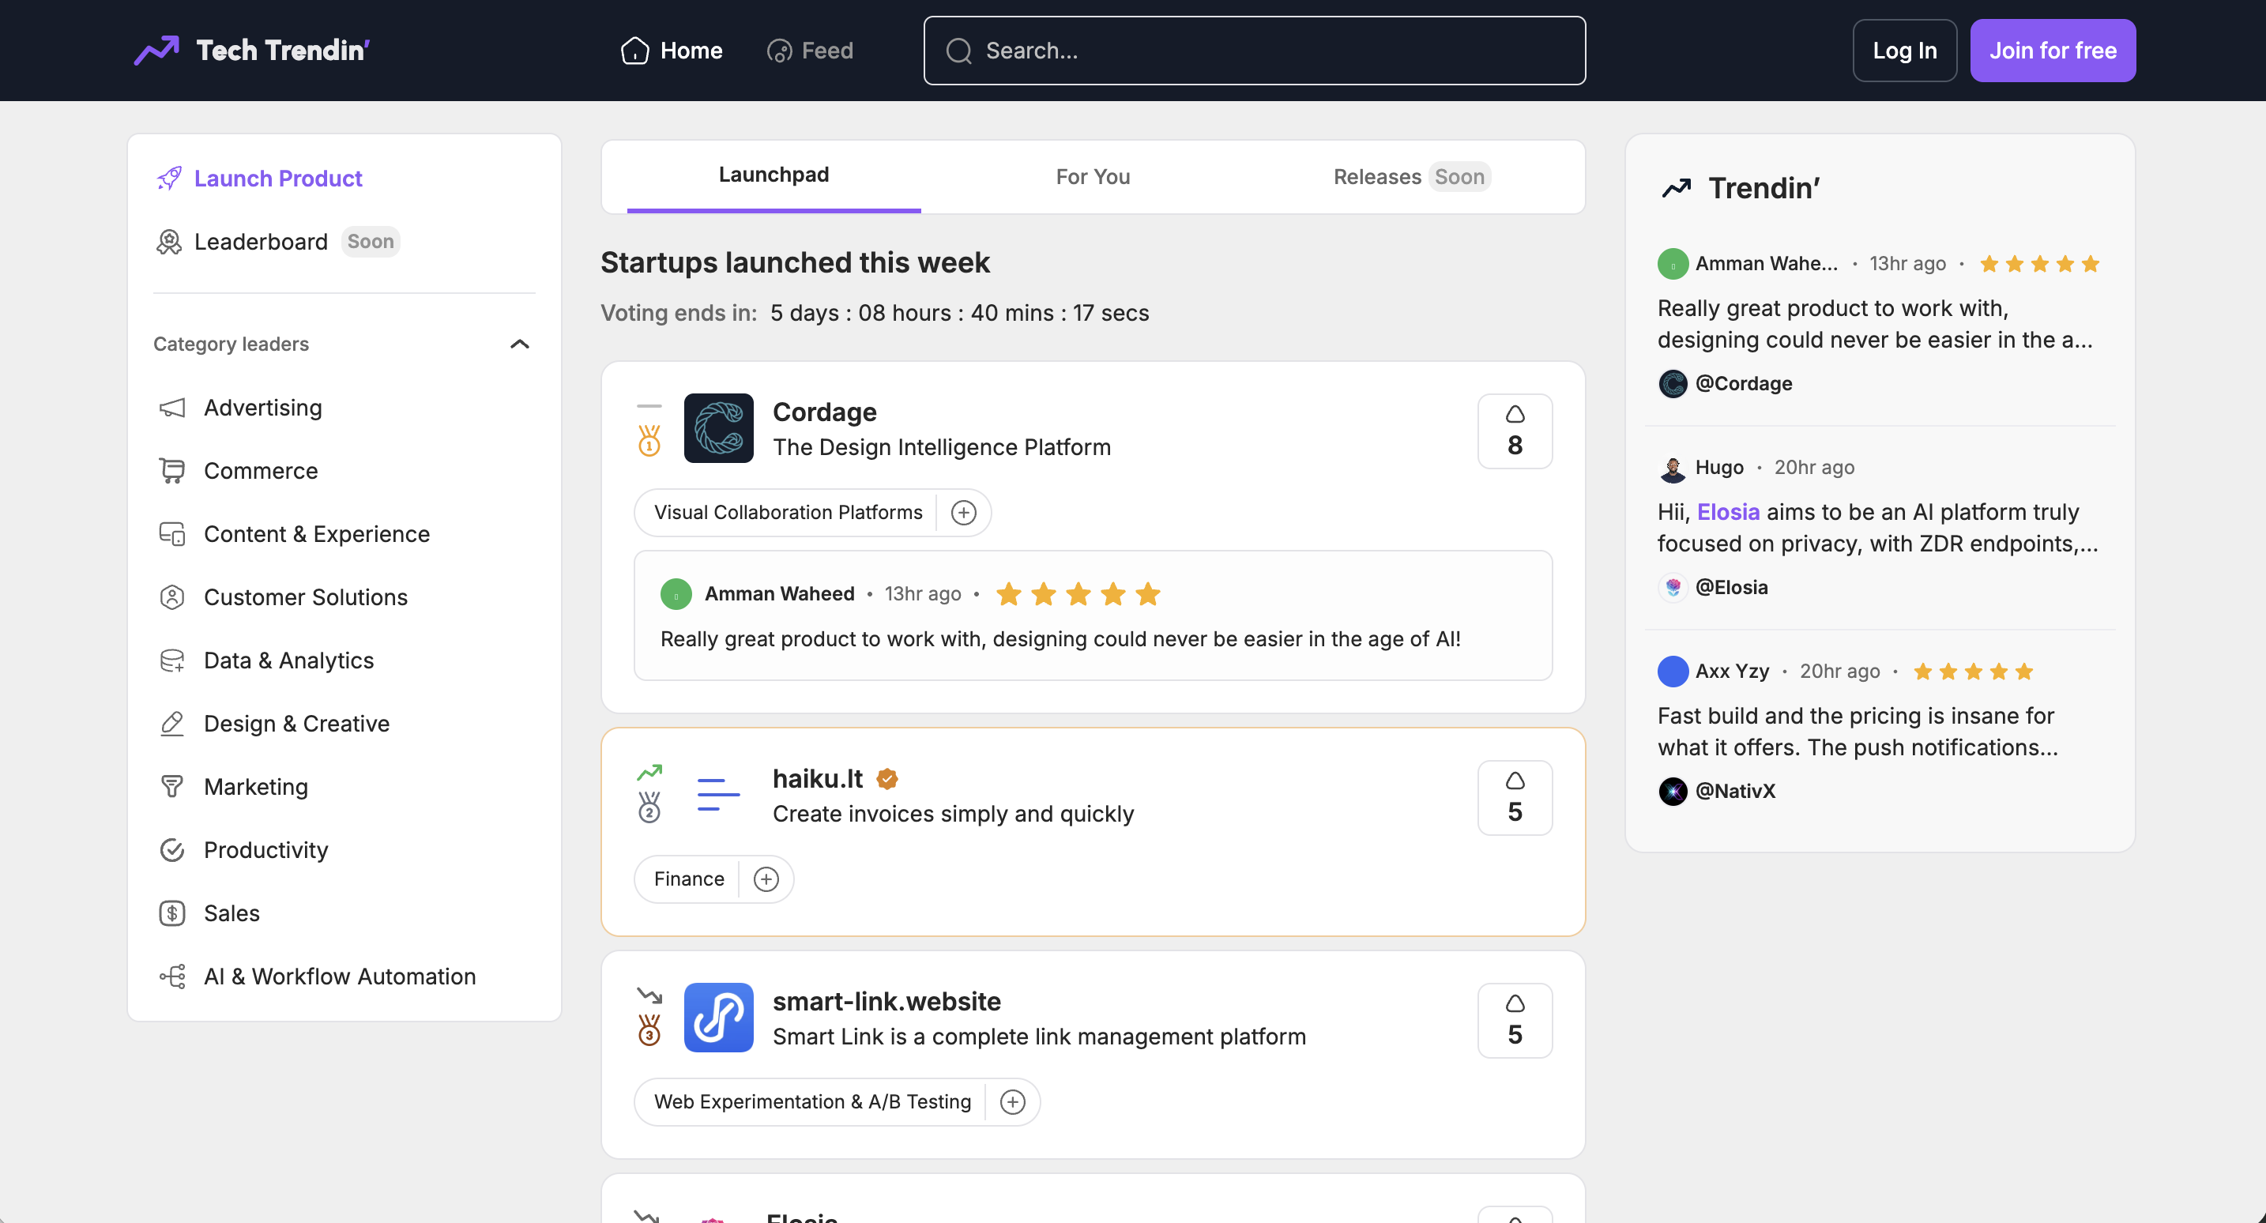The width and height of the screenshot is (2266, 1223).
Task: Click the @Cordage avatar in Trendin' panel
Action: [x=1672, y=385]
